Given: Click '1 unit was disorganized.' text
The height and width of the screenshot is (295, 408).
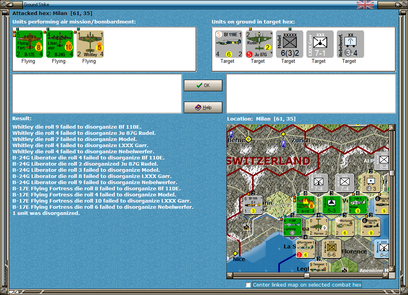Looking at the screenshot, I should tap(46, 213).
